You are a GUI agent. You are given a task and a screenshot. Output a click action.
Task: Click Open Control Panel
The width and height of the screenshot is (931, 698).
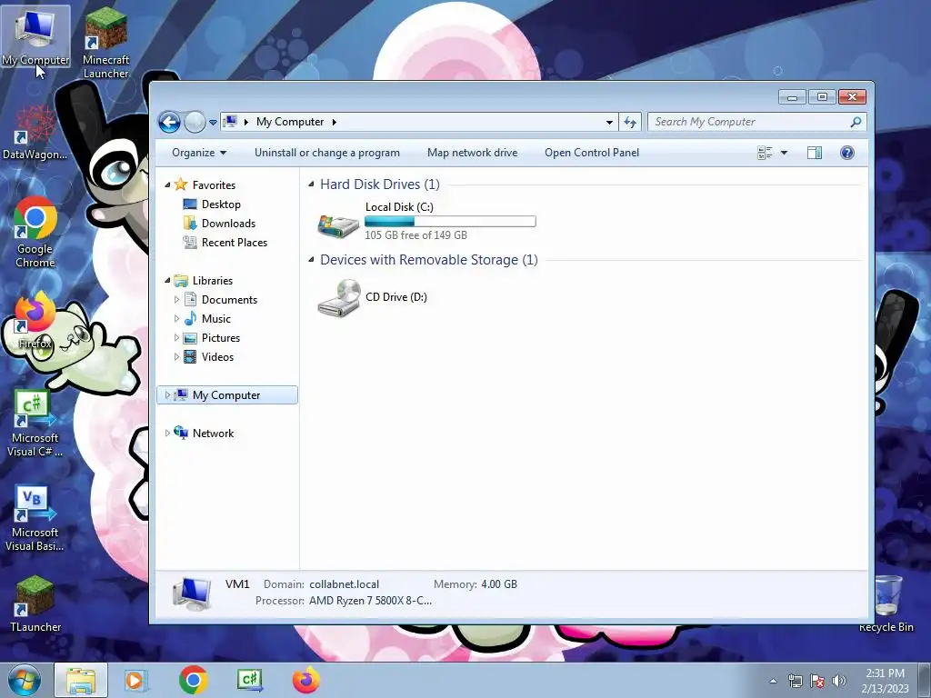[x=592, y=153]
